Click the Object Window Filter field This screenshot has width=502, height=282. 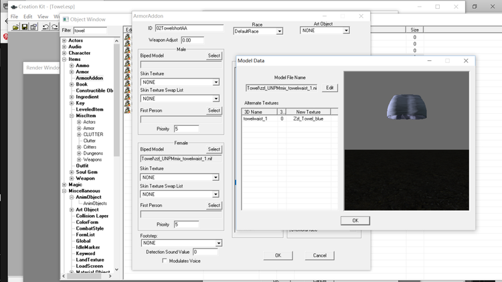(90, 31)
